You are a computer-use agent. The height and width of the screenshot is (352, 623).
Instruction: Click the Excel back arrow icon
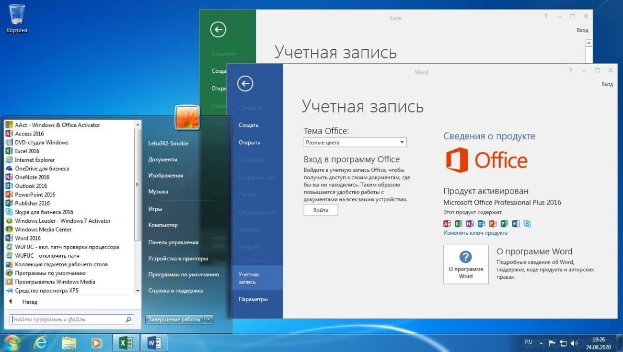(x=218, y=30)
